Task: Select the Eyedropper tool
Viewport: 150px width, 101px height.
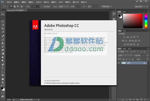Action: point(3,32)
